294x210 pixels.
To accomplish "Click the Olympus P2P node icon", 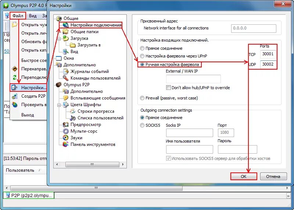I will [59, 85].
